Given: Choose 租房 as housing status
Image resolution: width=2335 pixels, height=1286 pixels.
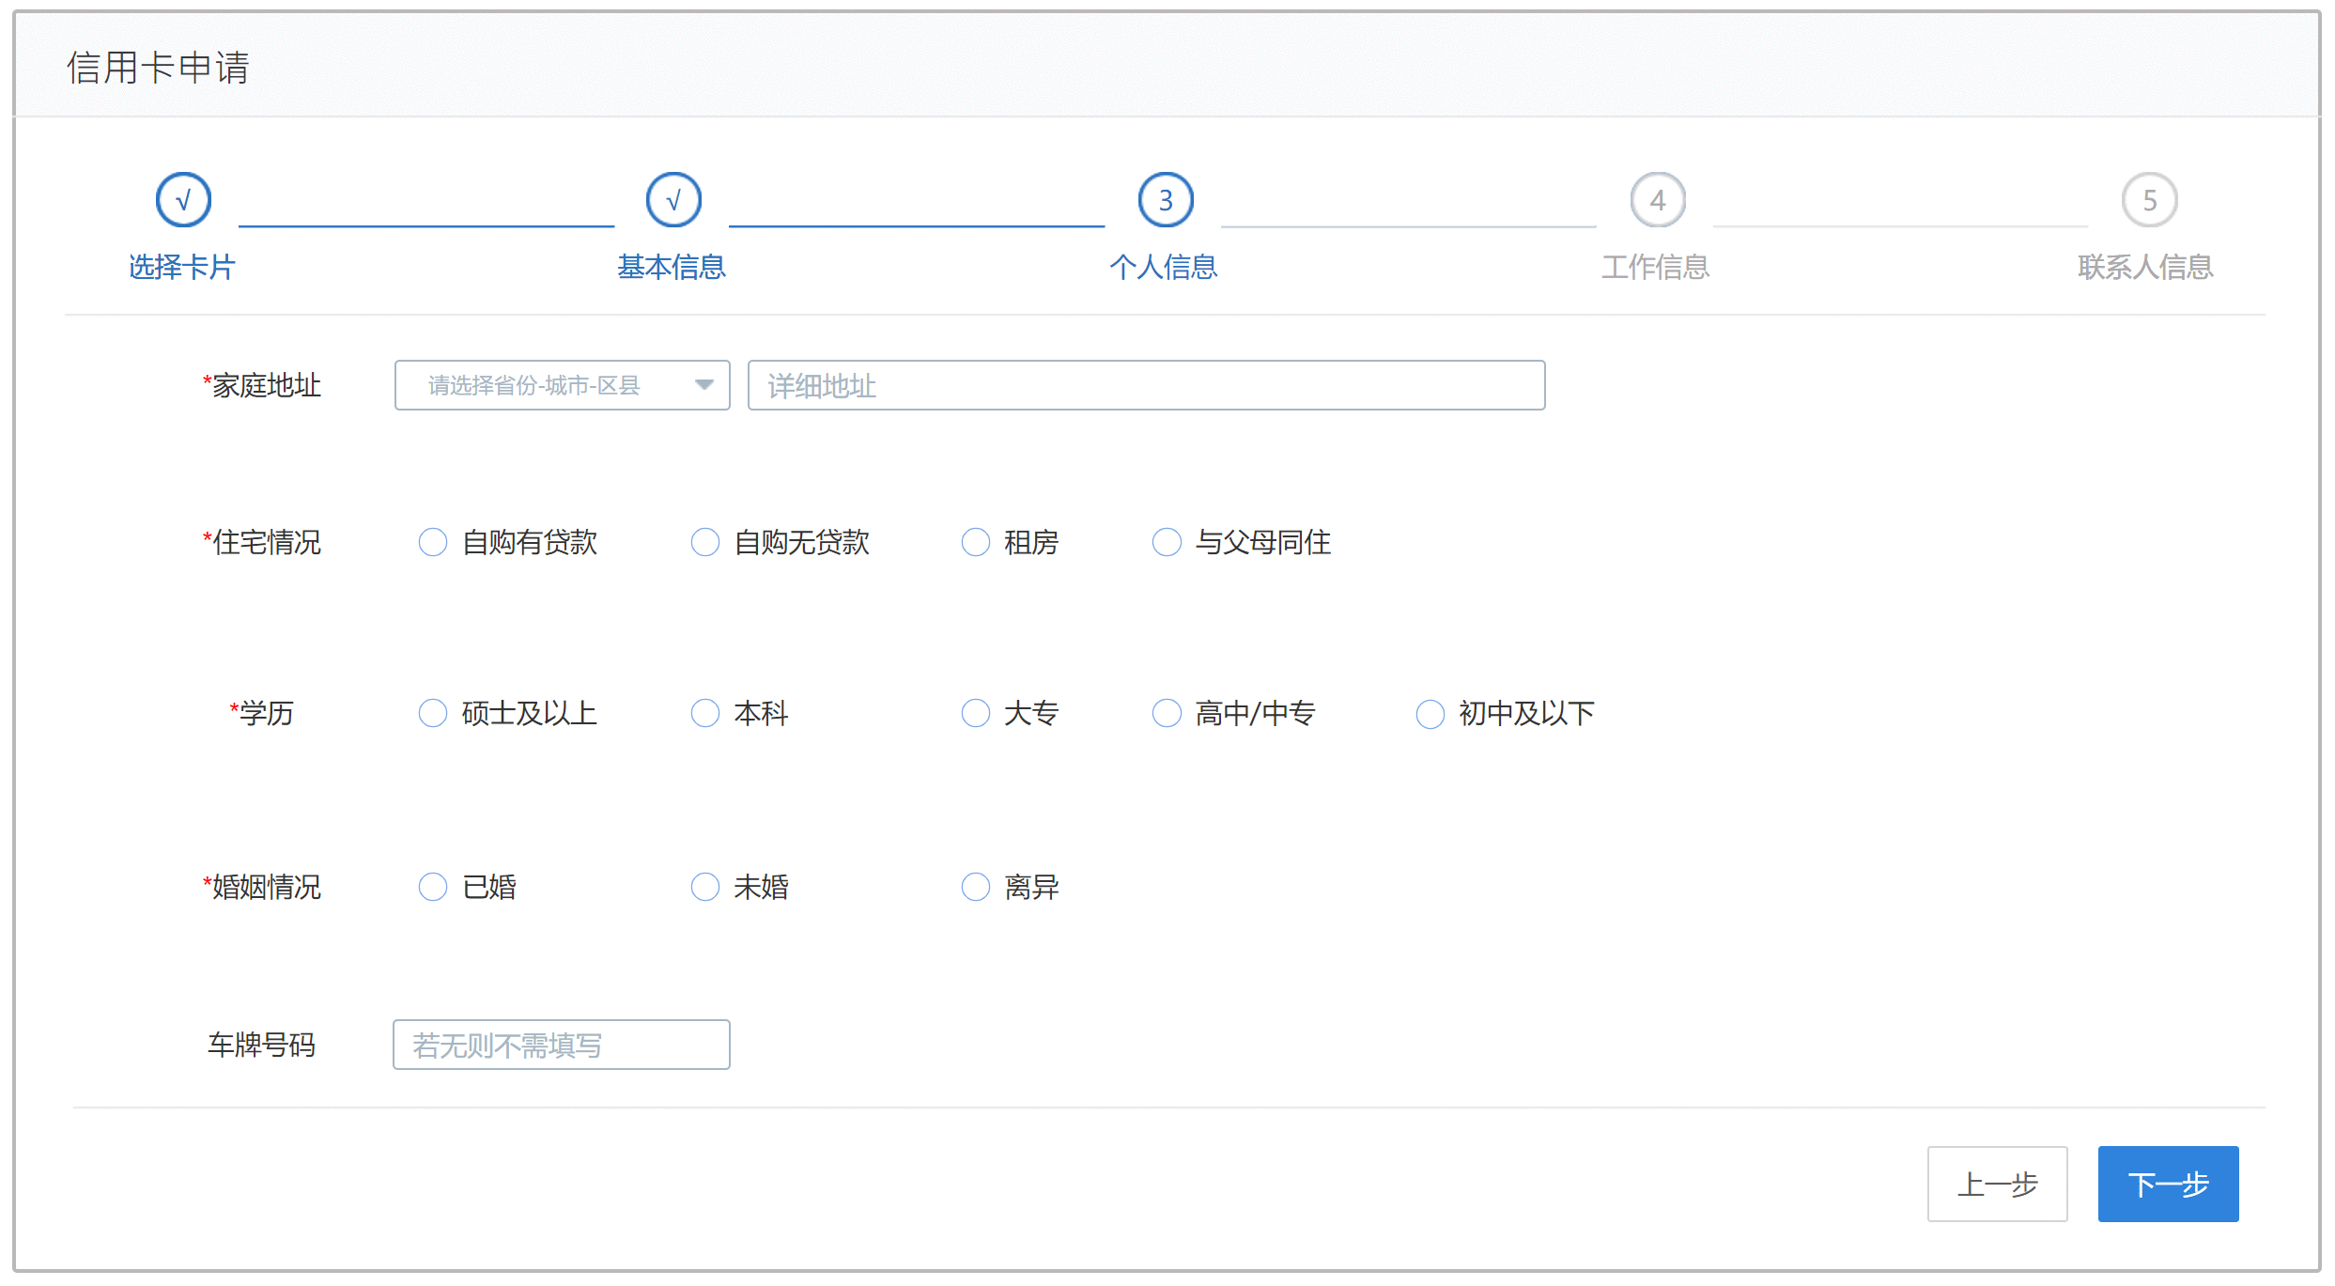Looking at the screenshot, I should [x=976, y=542].
